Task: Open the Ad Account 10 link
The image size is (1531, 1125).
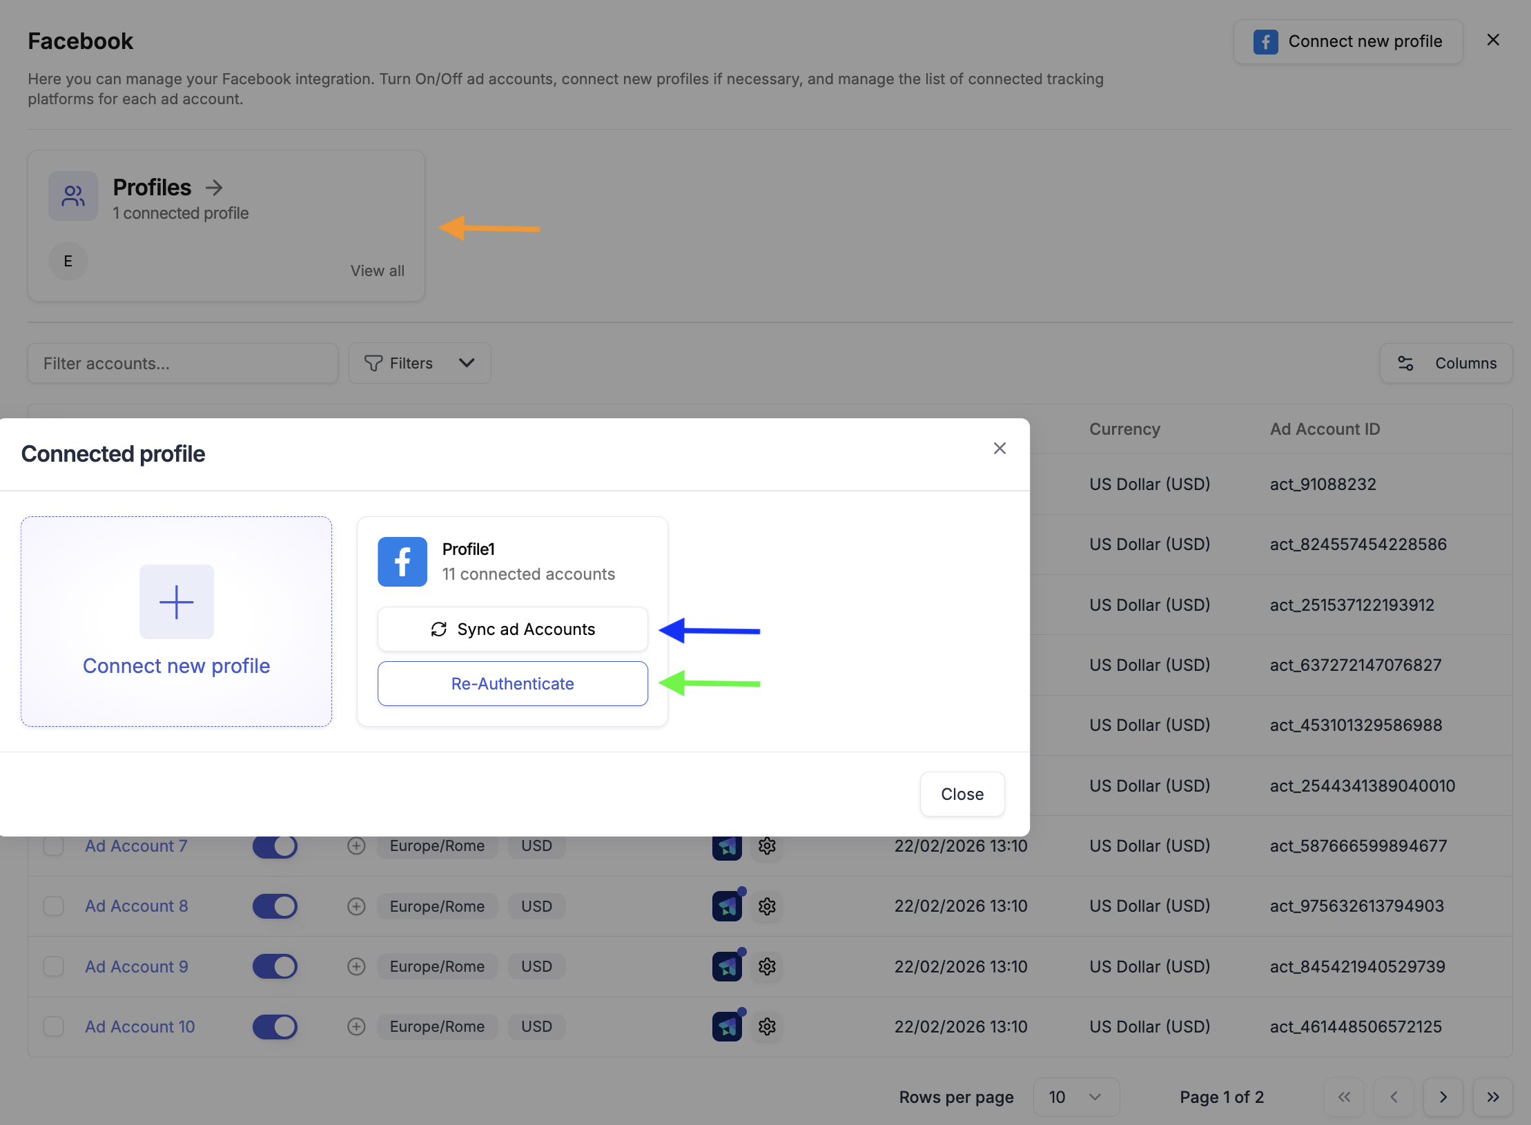Action: coord(139,1027)
